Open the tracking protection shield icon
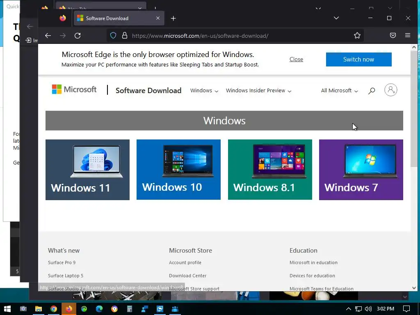 pyautogui.click(x=113, y=35)
